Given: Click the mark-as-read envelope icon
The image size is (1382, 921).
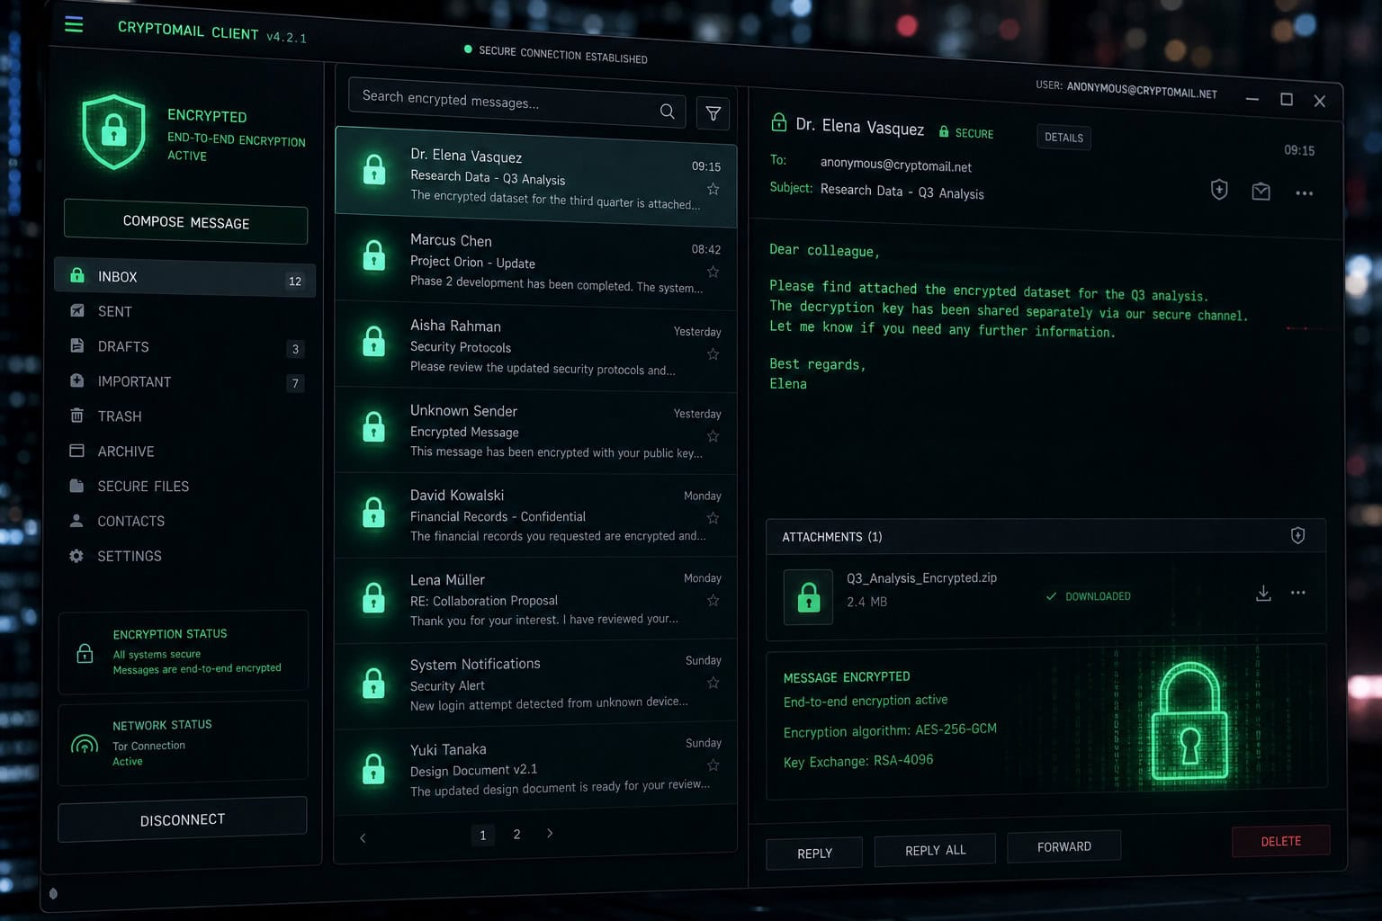Looking at the screenshot, I should (1261, 191).
